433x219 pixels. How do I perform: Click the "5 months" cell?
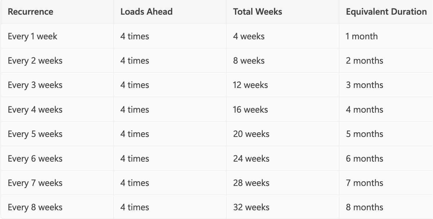point(364,134)
